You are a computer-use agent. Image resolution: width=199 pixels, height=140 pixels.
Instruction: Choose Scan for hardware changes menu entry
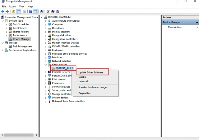(93, 87)
